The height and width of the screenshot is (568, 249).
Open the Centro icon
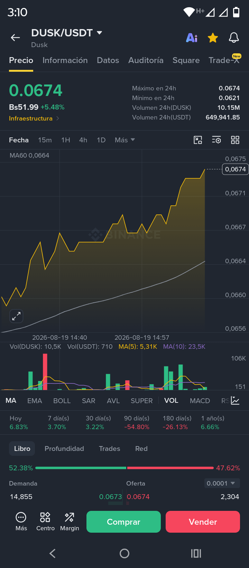coord(45,522)
